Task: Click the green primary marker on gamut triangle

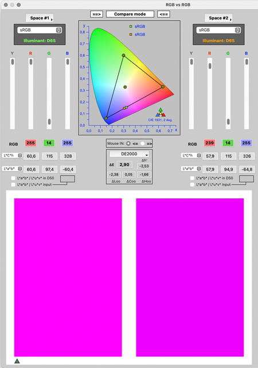Action: tap(123, 55)
